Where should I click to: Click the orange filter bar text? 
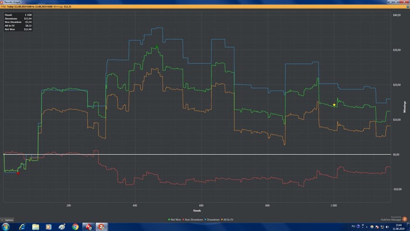(x=36, y=6)
